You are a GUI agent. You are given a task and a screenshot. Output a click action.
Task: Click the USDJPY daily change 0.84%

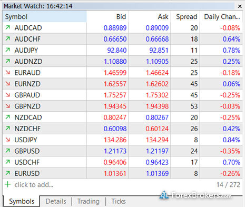(231, 140)
